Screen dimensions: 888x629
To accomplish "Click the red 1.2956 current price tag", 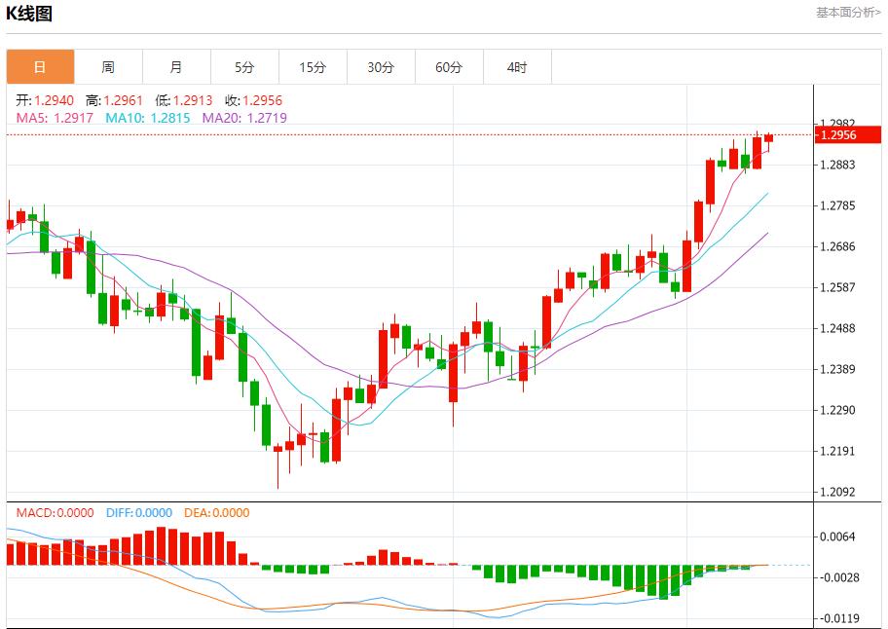I will (837, 135).
